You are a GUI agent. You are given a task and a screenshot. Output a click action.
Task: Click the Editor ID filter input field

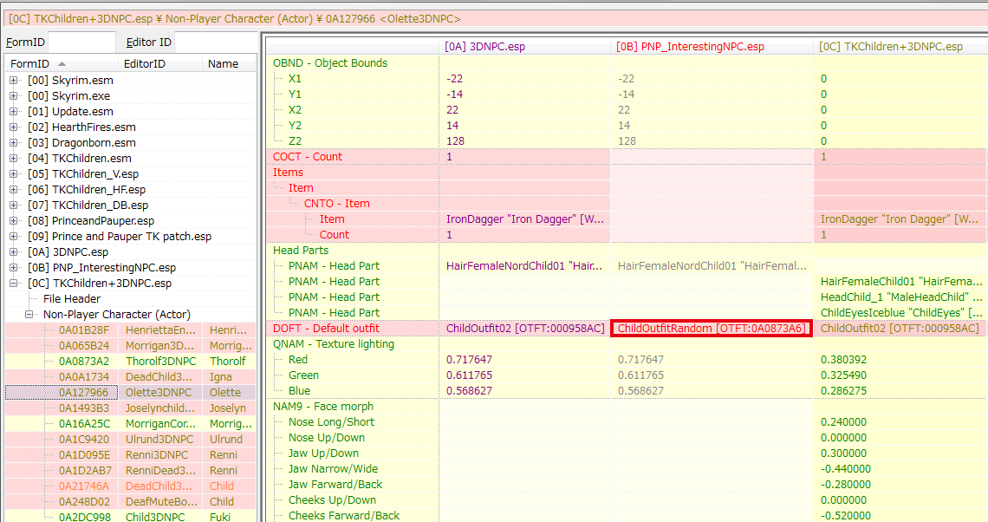coord(214,42)
